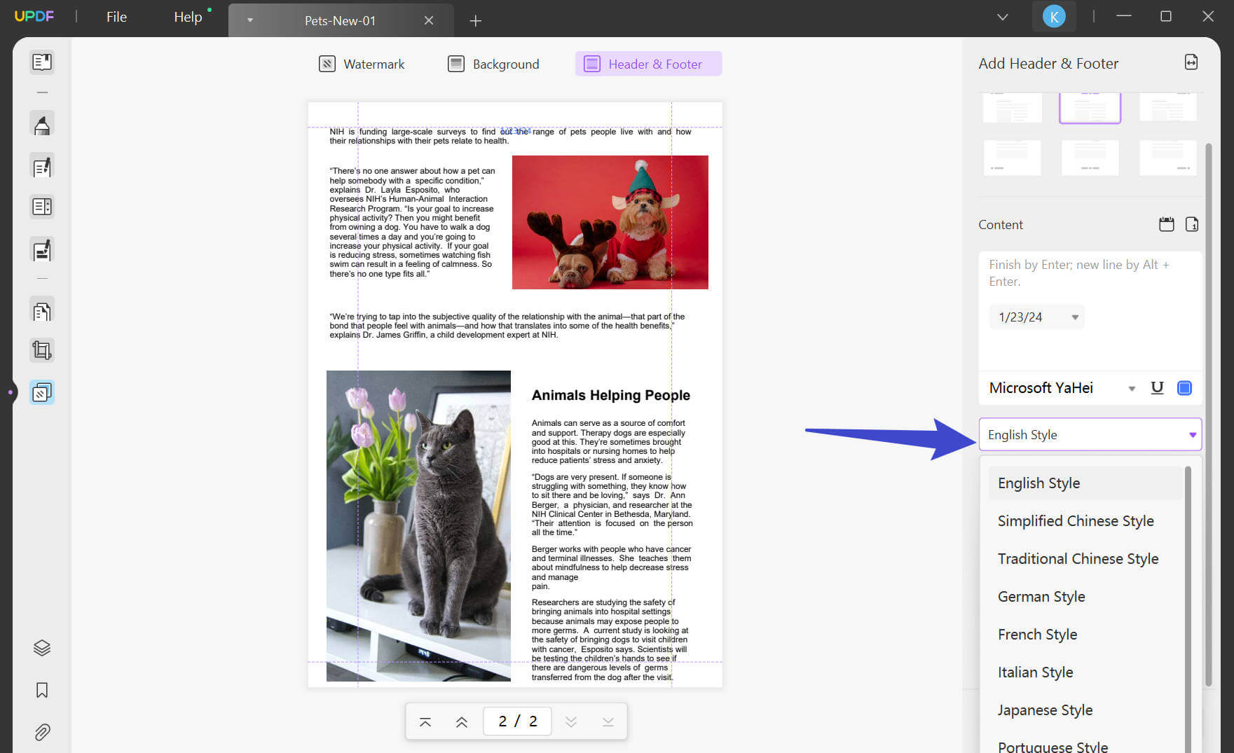This screenshot has width=1234, height=753.
Task: Open the Attachments paperclip icon
Action: (x=42, y=732)
